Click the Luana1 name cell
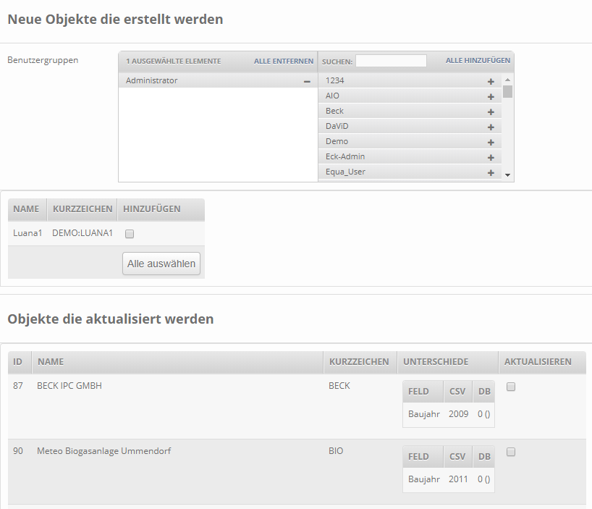This screenshot has height=509, width=592. point(28,233)
